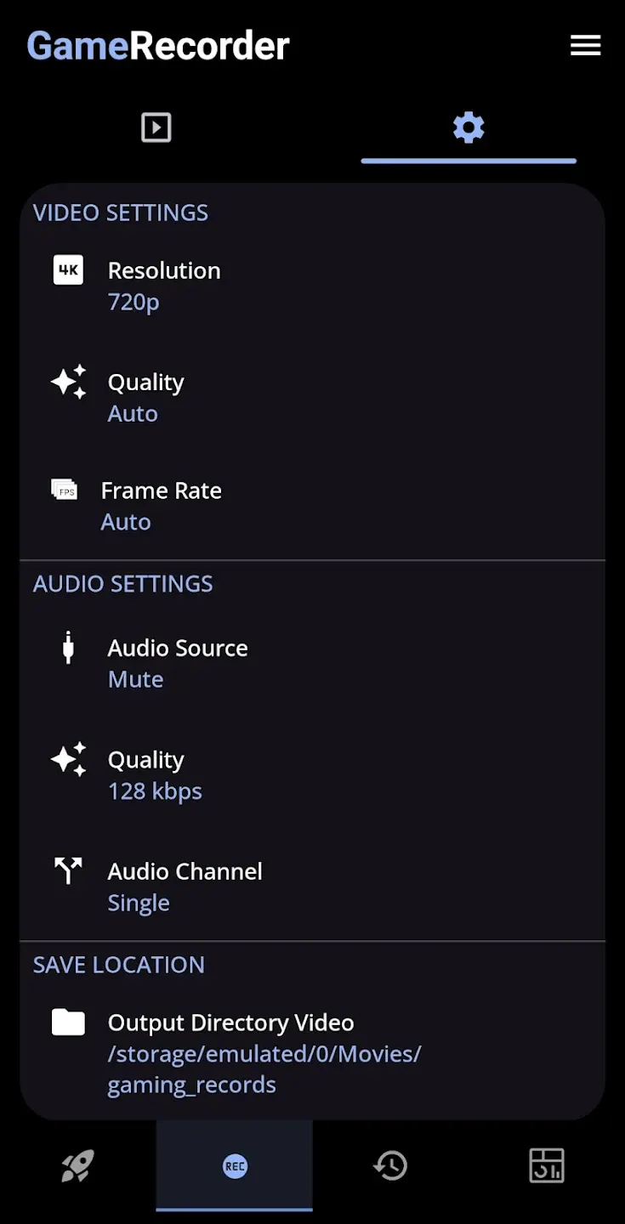Tap the video quality sparkle icon
The image size is (625, 1224).
[68, 382]
